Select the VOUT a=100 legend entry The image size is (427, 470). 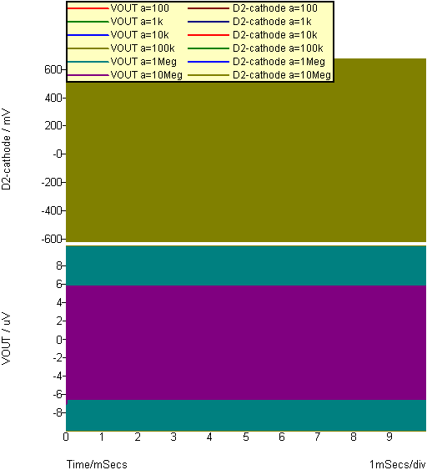[x=118, y=8]
